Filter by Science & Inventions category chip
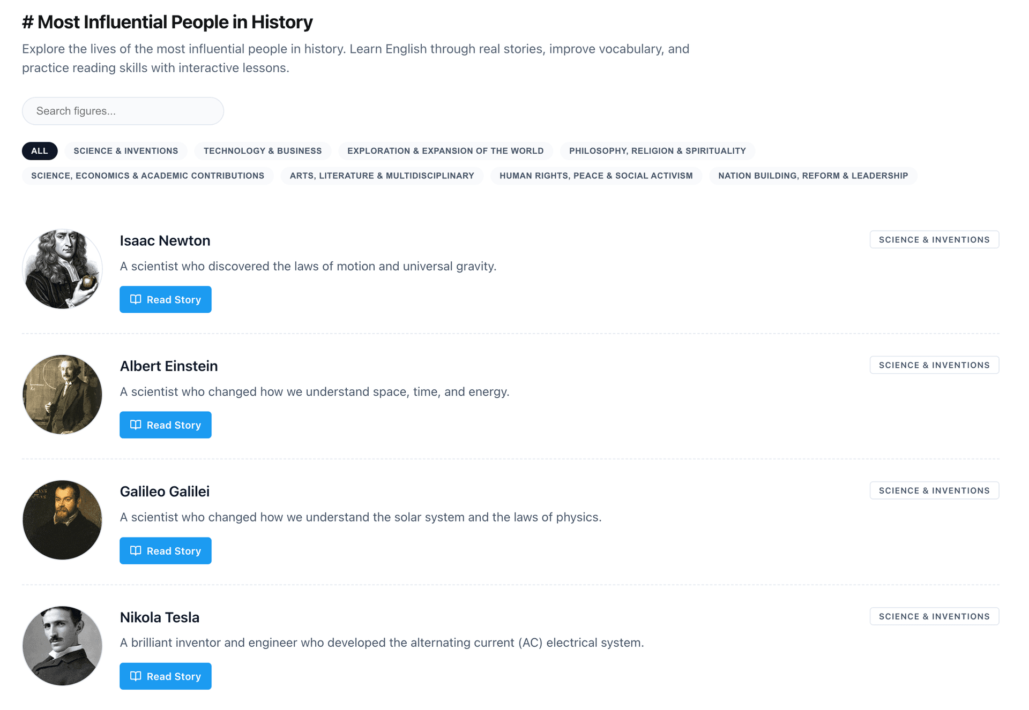 [126, 151]
